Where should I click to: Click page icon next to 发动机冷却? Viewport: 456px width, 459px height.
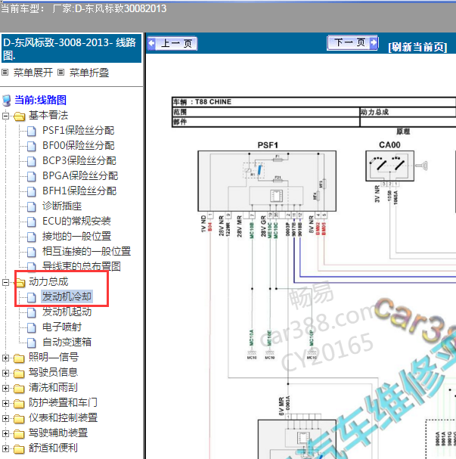(x=32, y=297)
